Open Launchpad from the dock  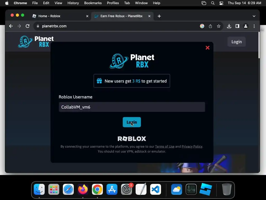pos(54,189)
